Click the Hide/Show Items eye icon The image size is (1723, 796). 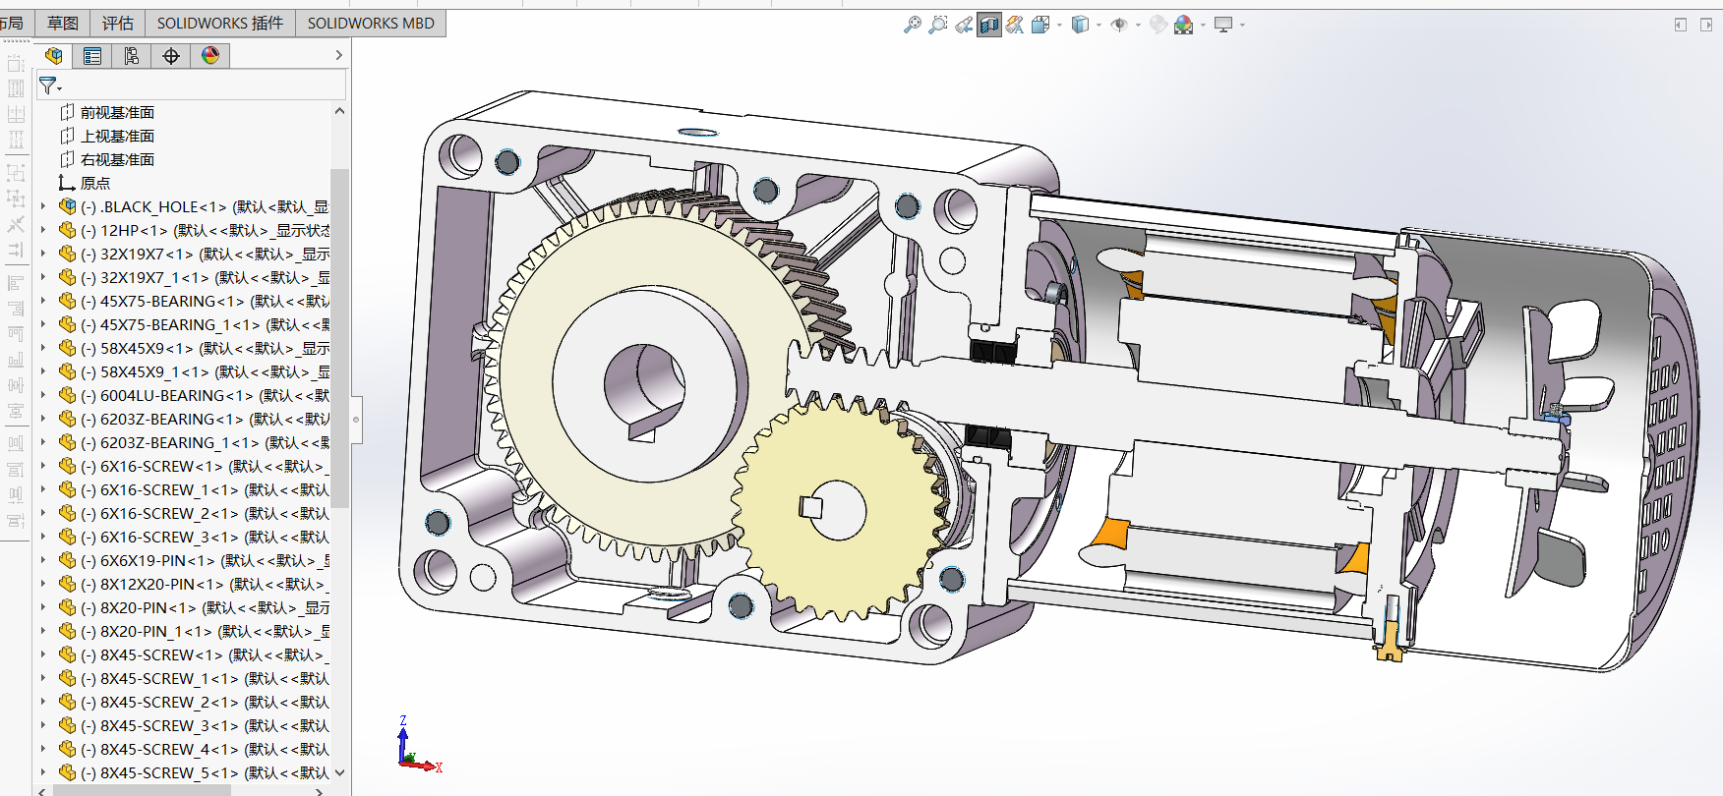coord(1119,25)
